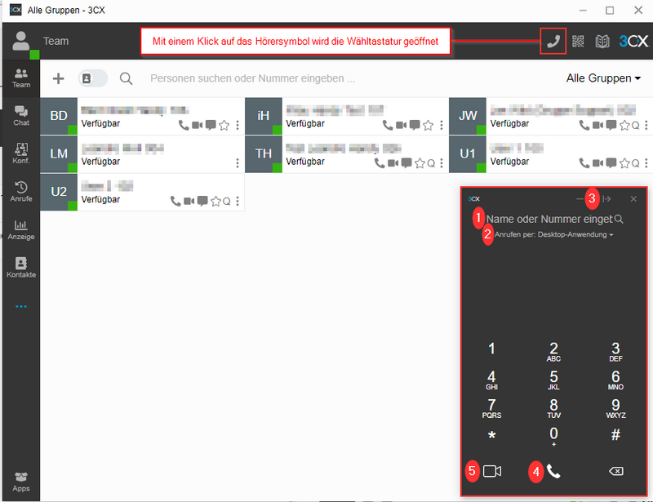The width and height of the screenshot is (653, 502).
Task: Toggle favorite star for contact JW
Action: pyautogui.click(x=624, y=125)
